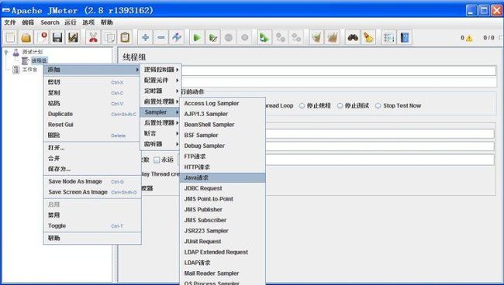Click the scissors Cut toolbar icon
The height and width of the screenshot is (285, 504).
pyautogui.click(x=94, y=38)
